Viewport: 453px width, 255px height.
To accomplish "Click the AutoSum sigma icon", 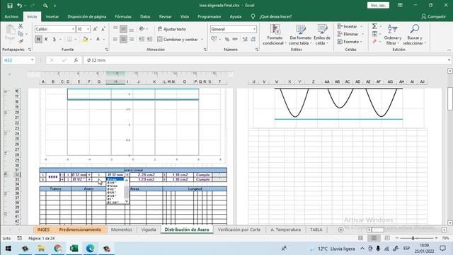I will click(374, 26).
